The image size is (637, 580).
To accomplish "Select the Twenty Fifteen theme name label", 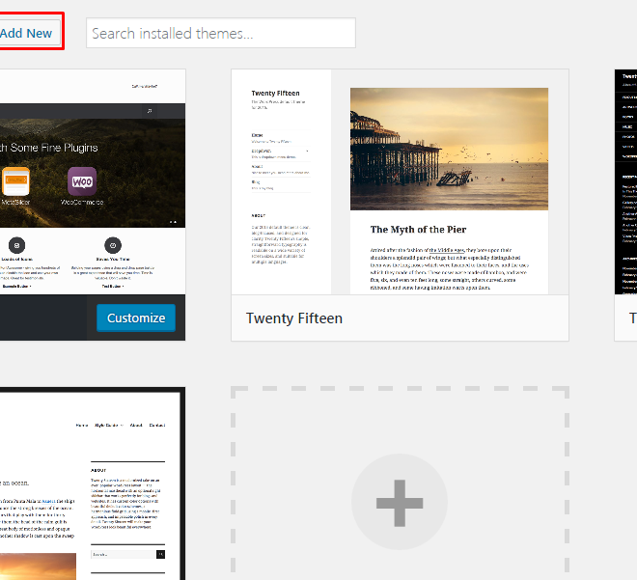I will 294,318.
